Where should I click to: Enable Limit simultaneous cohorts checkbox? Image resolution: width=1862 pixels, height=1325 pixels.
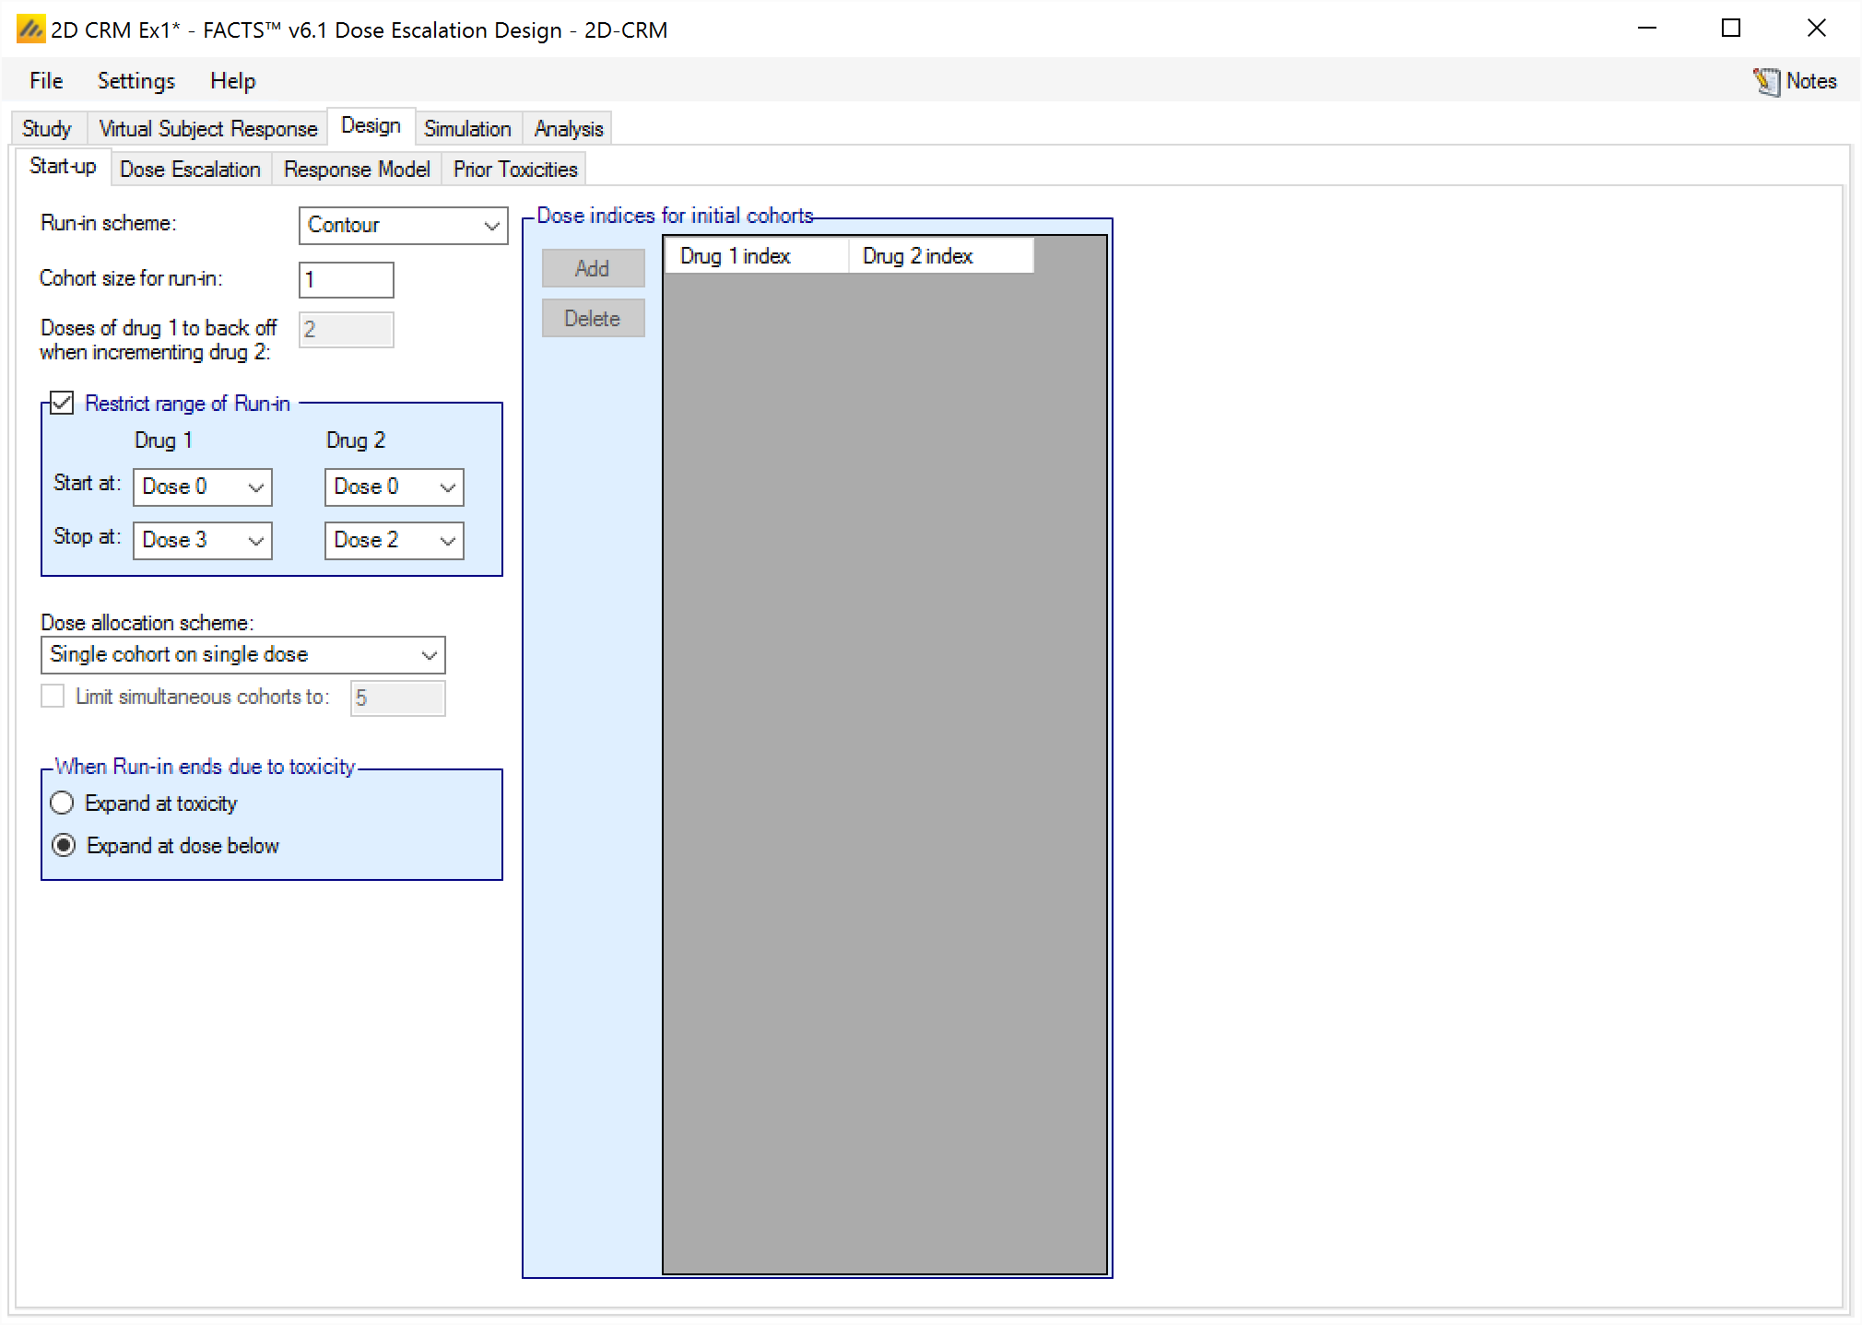53,697
